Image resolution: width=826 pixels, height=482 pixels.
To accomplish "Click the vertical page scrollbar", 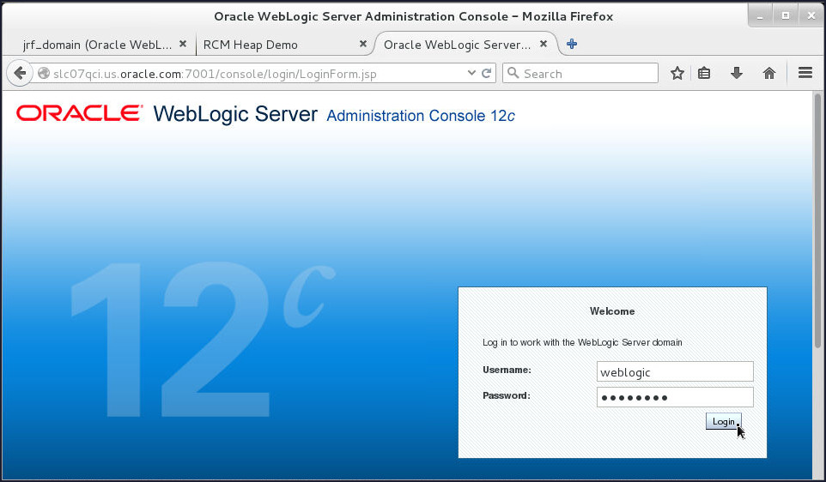I will point(817,220).
